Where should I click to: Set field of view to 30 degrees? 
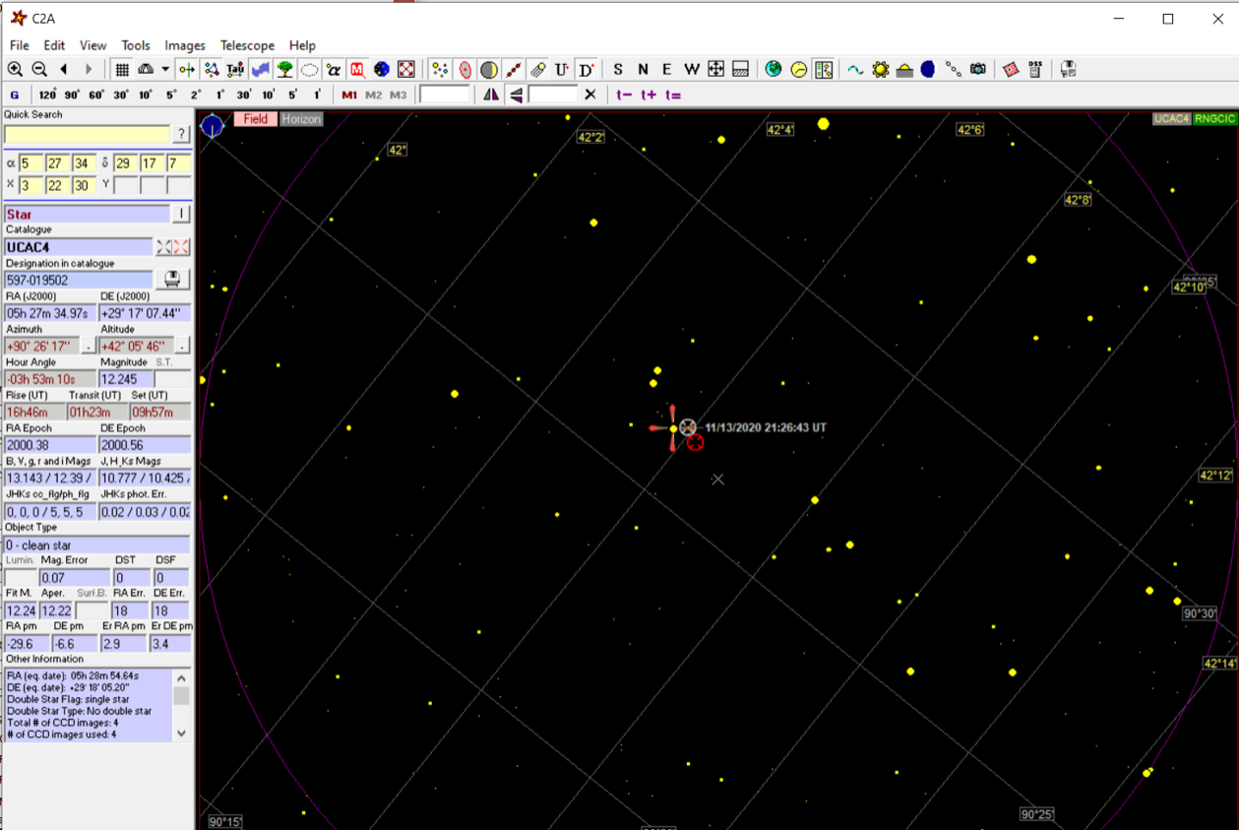click(x=121, y=95)
